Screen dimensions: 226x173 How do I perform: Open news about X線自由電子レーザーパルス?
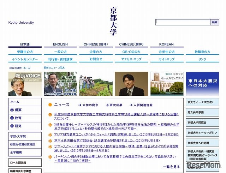pos(117,126)
